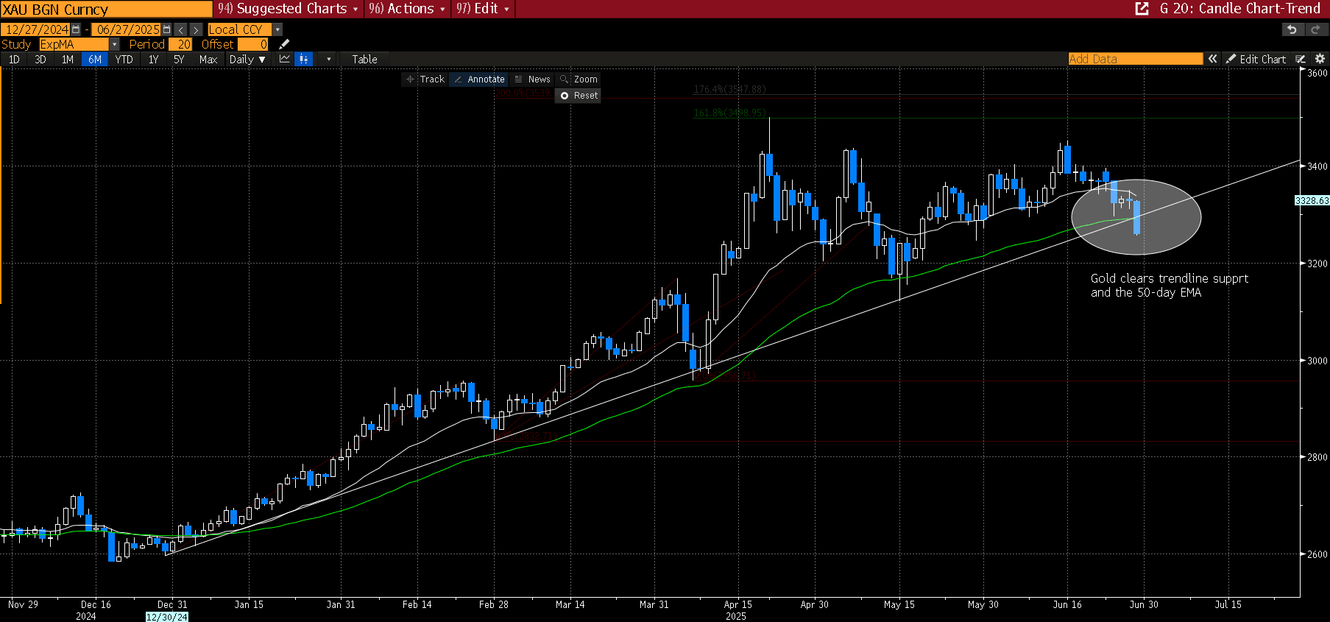The width and height of the screenshot is (1330, 622).
Task: Switch to line chart type icon
Action: (285, 59)
